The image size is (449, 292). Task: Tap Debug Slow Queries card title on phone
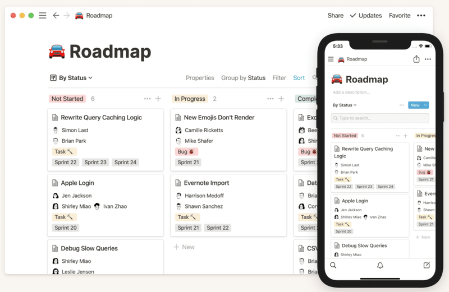(364, 245)
